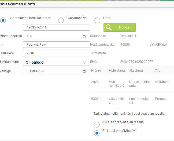Image resolution: width=174 pixels, height=141 pixels.
Task: Click Eronnut status cell
Action: click(161, 99)
